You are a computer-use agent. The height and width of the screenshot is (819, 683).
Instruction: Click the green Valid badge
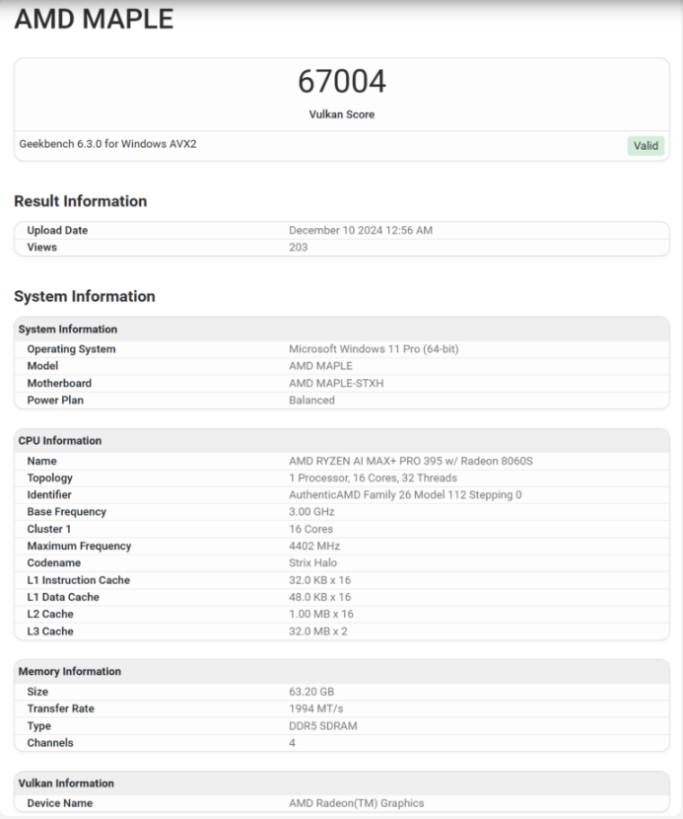point(646,146)
